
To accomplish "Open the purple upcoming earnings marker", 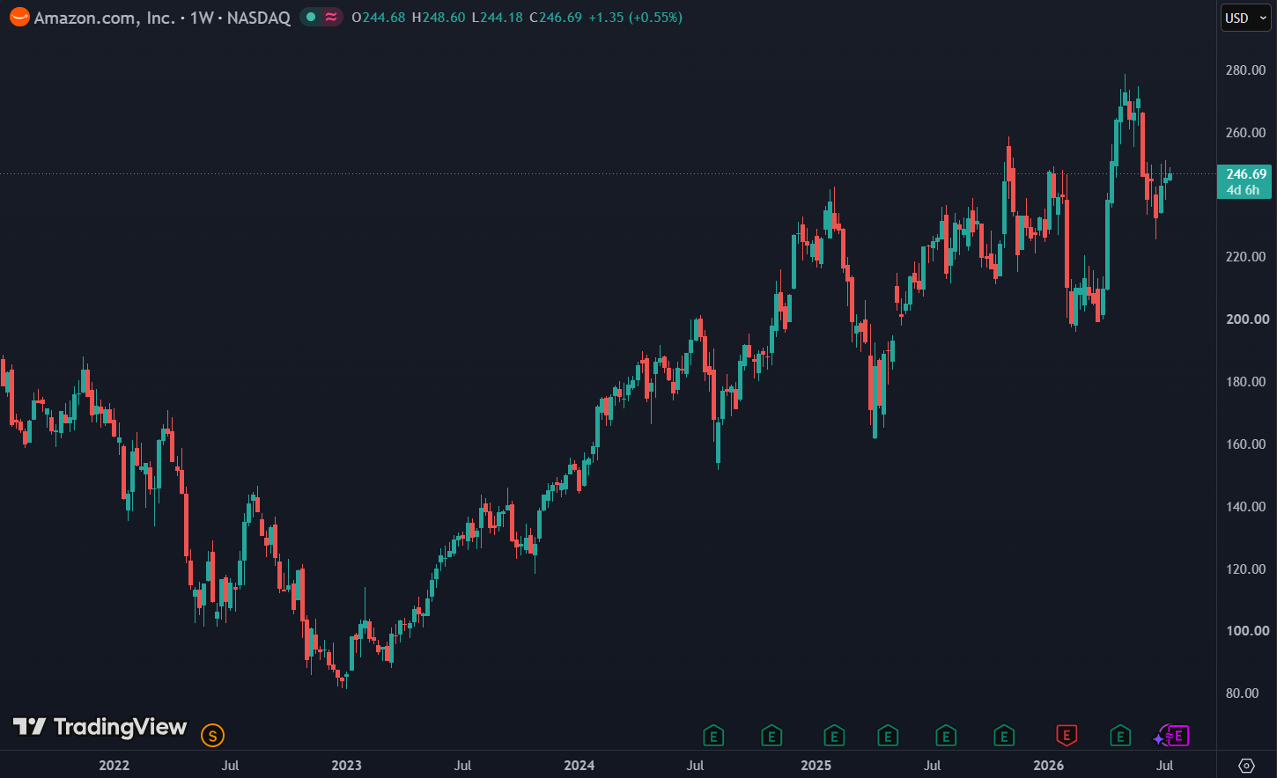I will click(1178, 735).
